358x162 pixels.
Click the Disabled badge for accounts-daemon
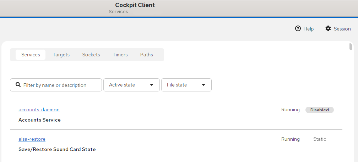[x=319, y=110]
